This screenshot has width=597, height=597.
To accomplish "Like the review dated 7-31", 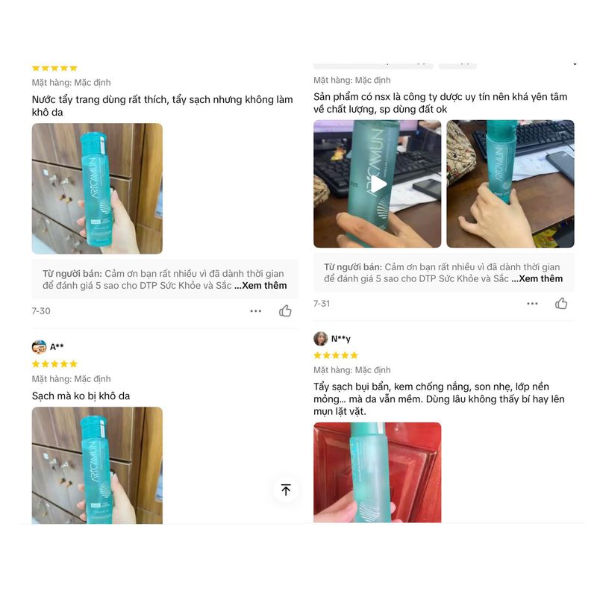I will [x=561, y=303].
